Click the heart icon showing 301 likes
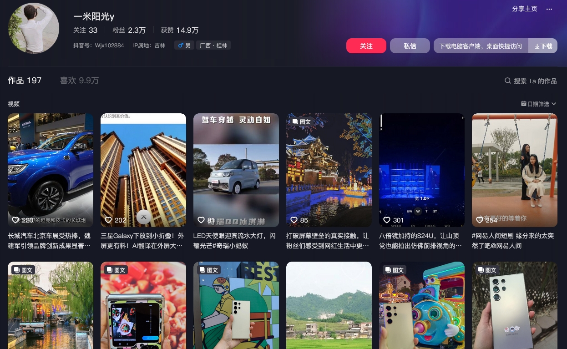Image resolution: width=567 pixels, height=349 pixels. pyautogui.click(x=387, y=220)
